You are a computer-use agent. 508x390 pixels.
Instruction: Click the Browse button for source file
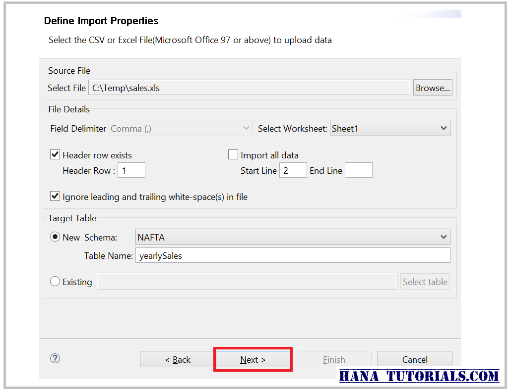[433, 87]
